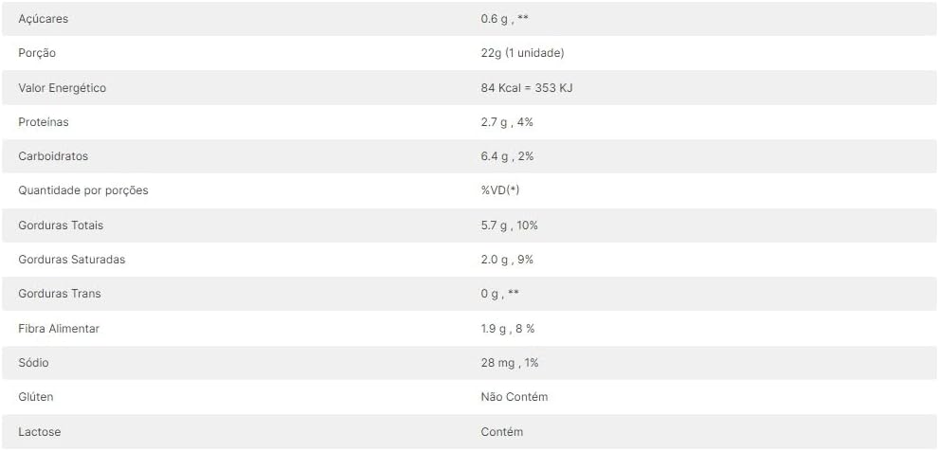The image size is (939, 451).
Task: Click the Proteínas row label
Action: coord(44,122)
